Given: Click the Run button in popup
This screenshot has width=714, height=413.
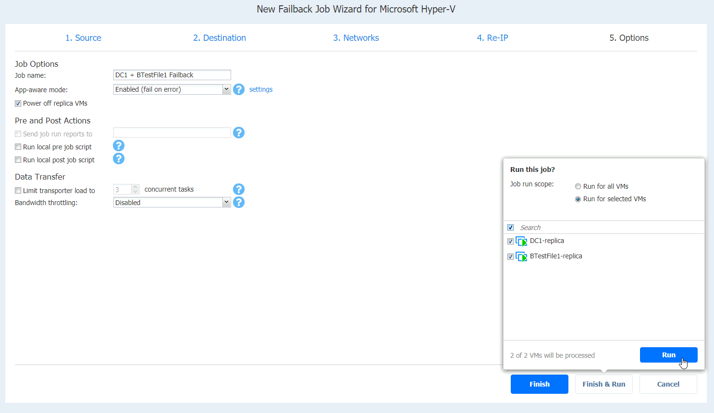Looking at the screenshot, I should click(x=669, y=355).
